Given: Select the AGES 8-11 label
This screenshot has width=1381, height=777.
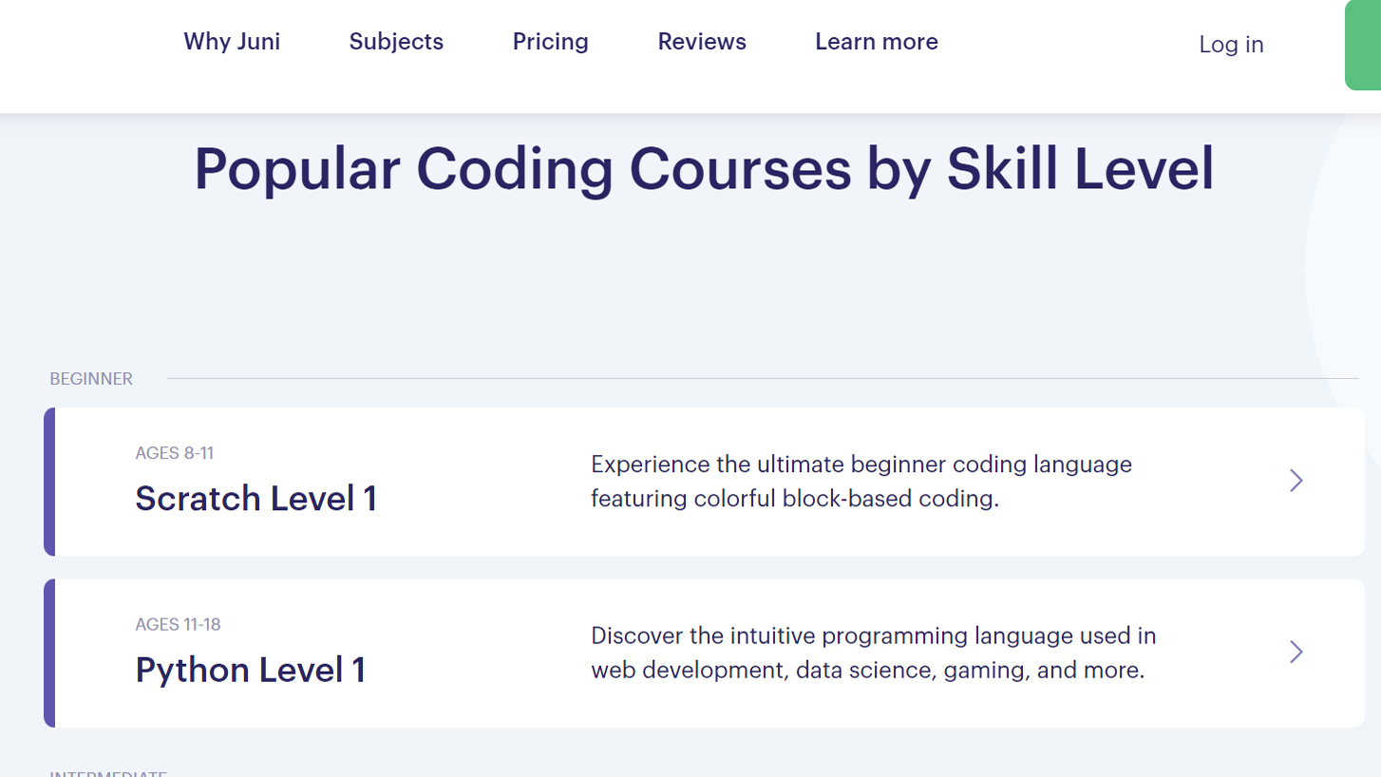Looking at the screenshot, I should tap(174, 453).
